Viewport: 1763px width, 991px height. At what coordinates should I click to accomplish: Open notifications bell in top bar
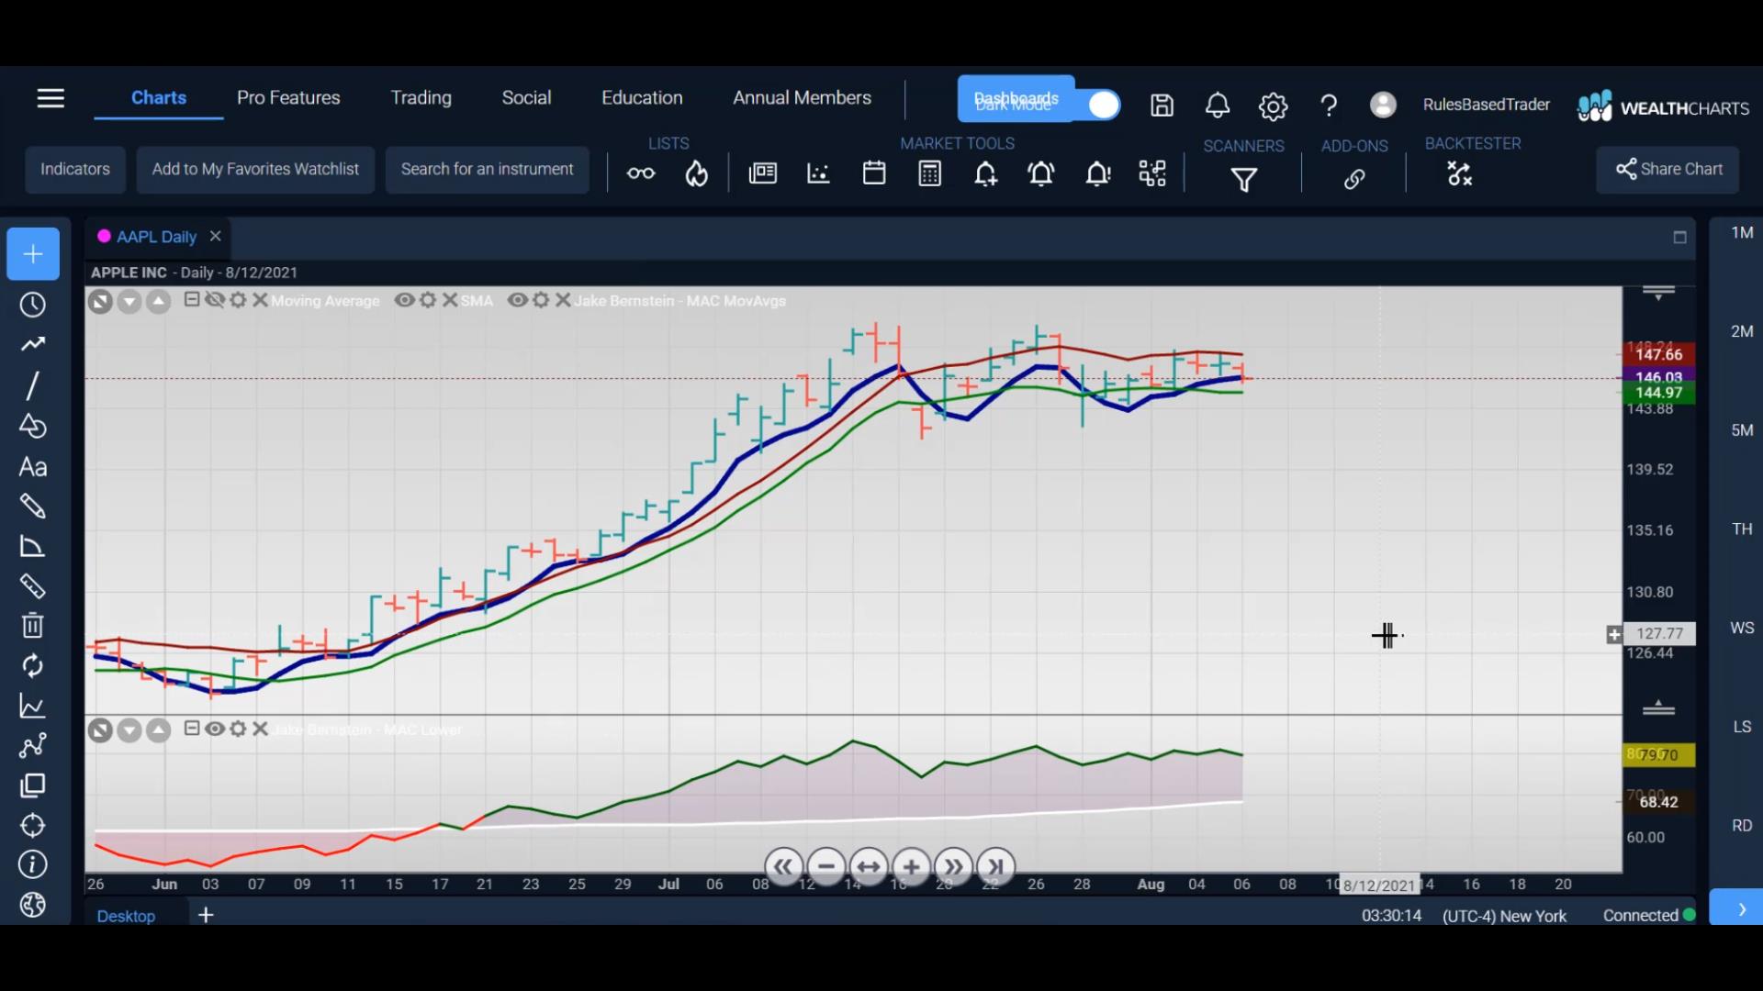1218,106
